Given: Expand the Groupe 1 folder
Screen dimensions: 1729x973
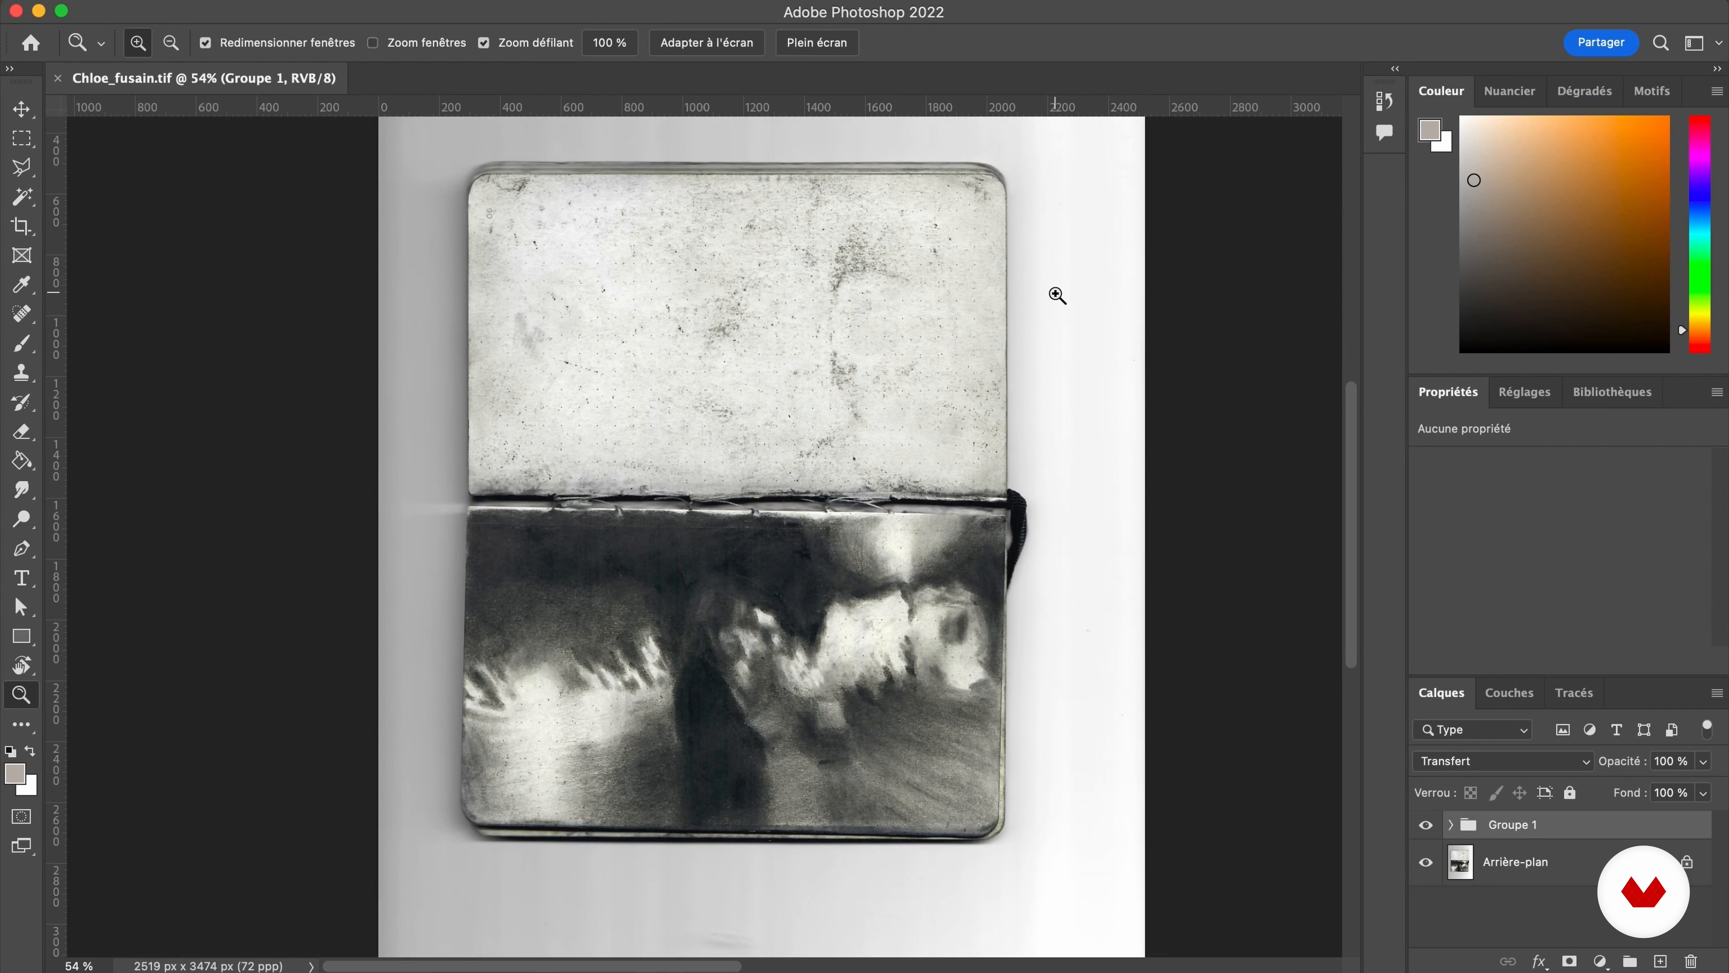Looking at the screenshot, I should [x=1450, y=825].
